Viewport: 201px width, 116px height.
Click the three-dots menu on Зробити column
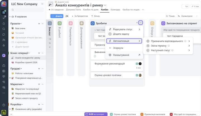(x=141, y=23)
